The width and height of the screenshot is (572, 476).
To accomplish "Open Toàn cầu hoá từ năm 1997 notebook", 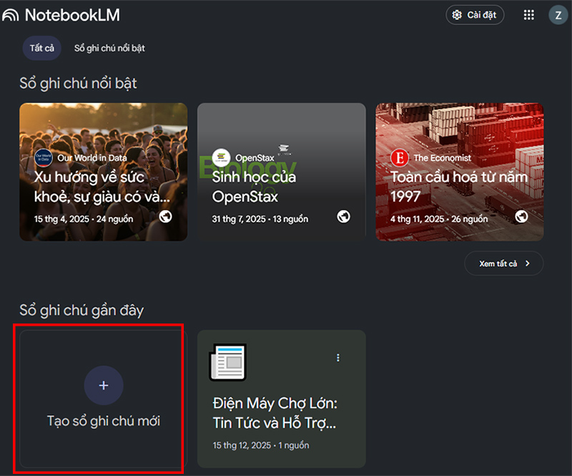I will click(459, 185).
